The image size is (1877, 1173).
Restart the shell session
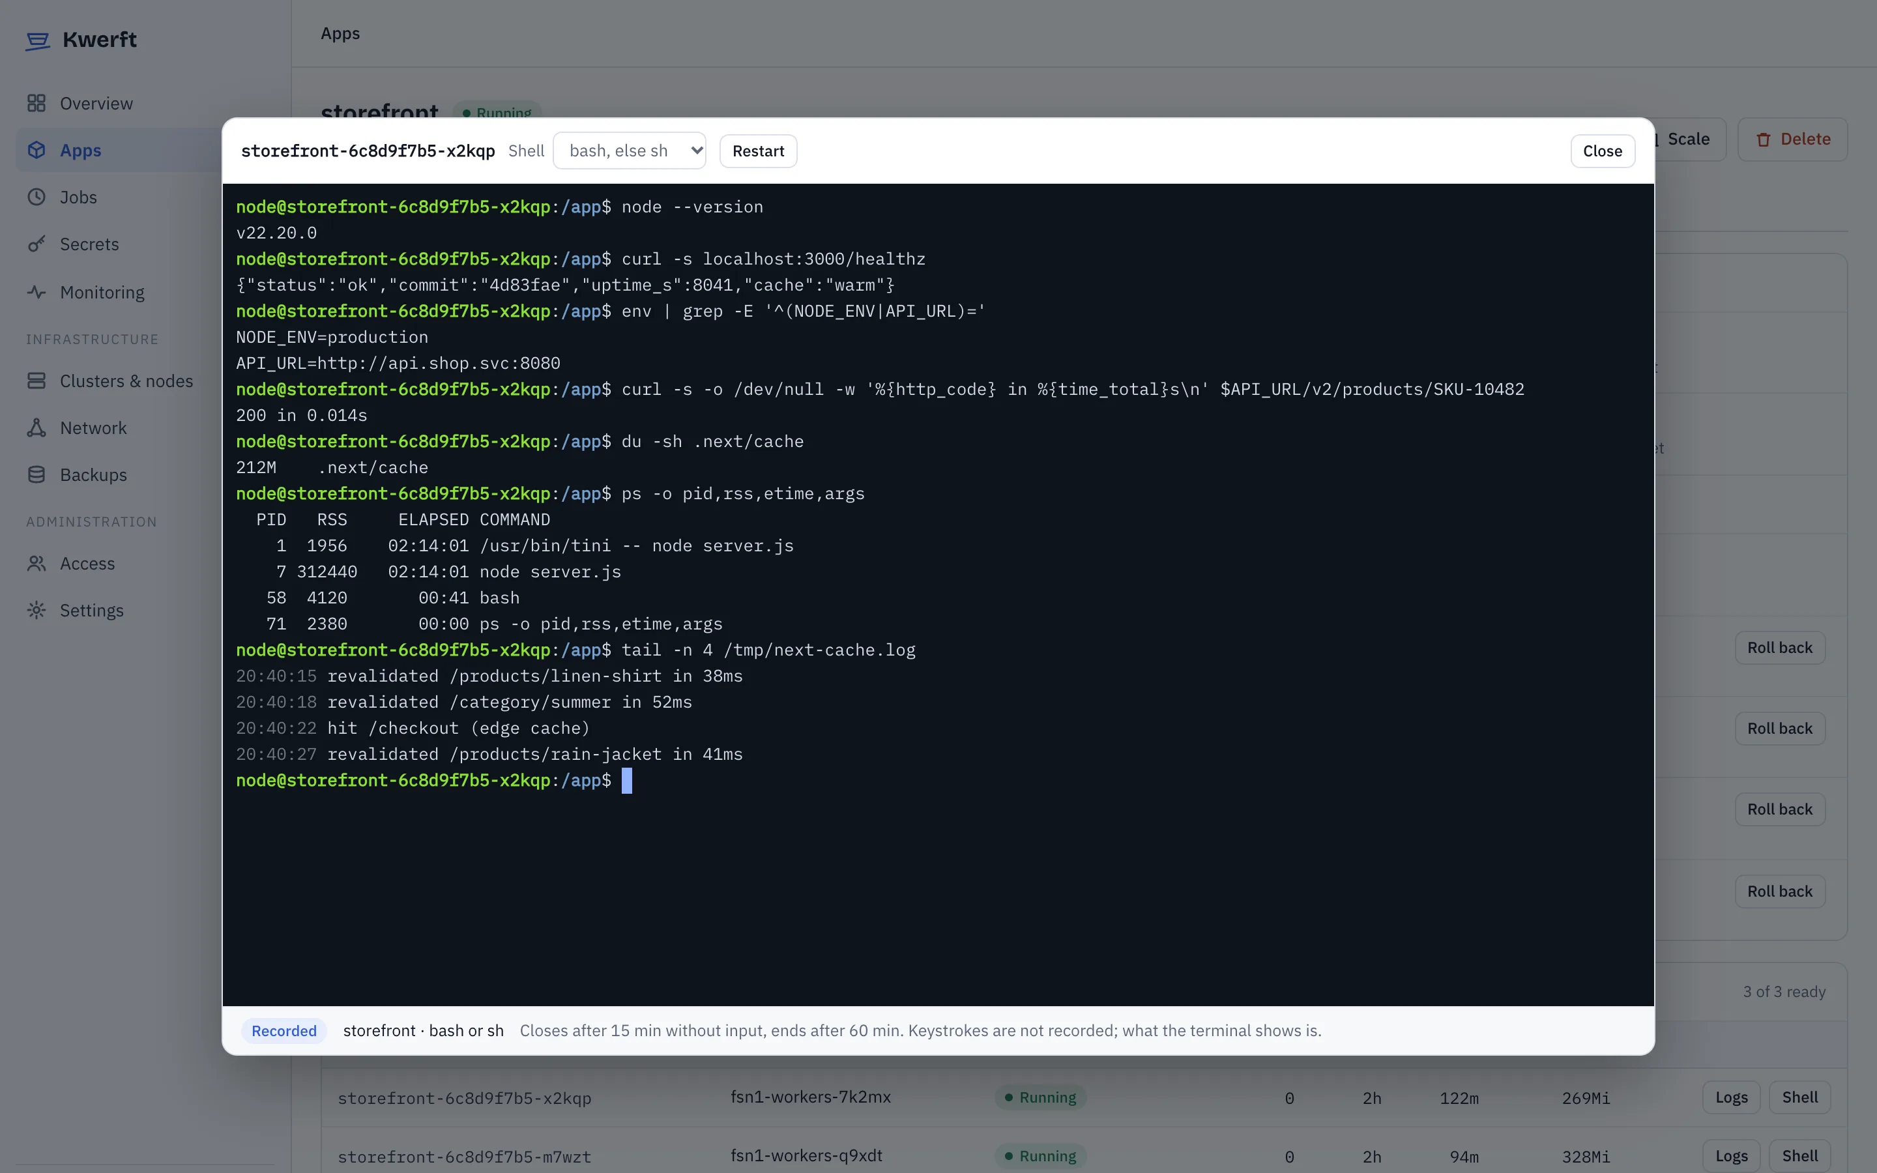point(758,151)
